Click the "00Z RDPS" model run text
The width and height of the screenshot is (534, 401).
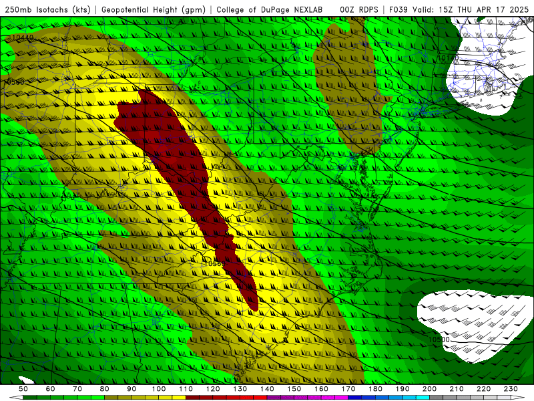coord(359,9)
